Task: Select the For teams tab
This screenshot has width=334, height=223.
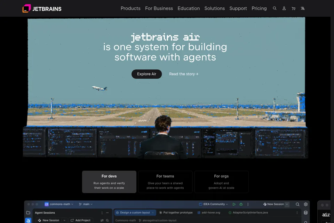Action: tap(165, 182)
